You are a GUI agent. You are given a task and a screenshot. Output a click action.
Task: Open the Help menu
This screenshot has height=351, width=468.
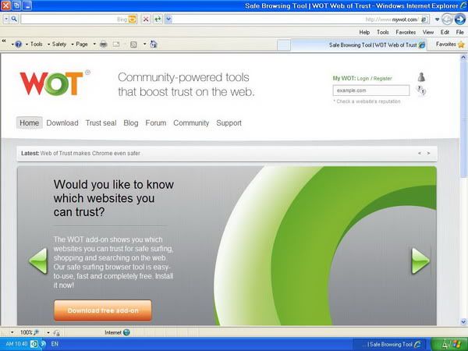coord(364,32)
